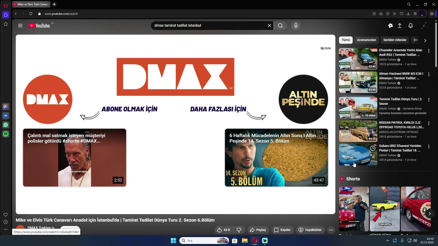
Task: Open the YouTube notifications bell
Action: click(411, 26)
